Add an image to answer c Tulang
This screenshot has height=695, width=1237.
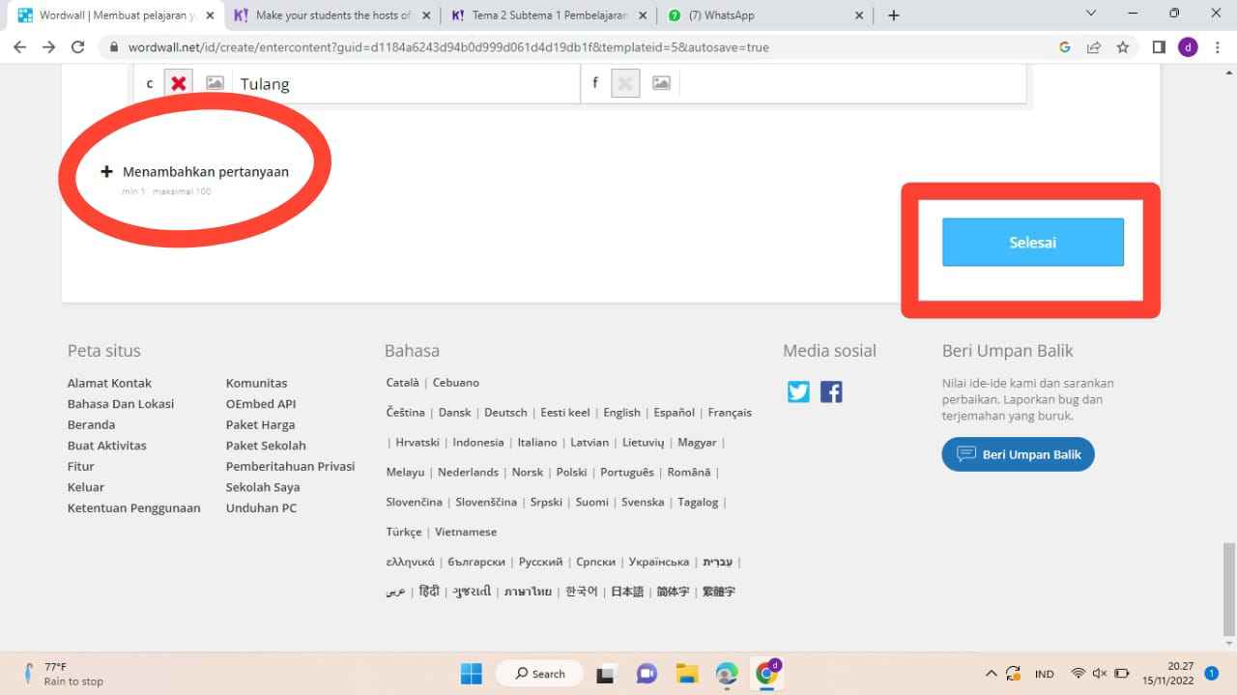215,83
